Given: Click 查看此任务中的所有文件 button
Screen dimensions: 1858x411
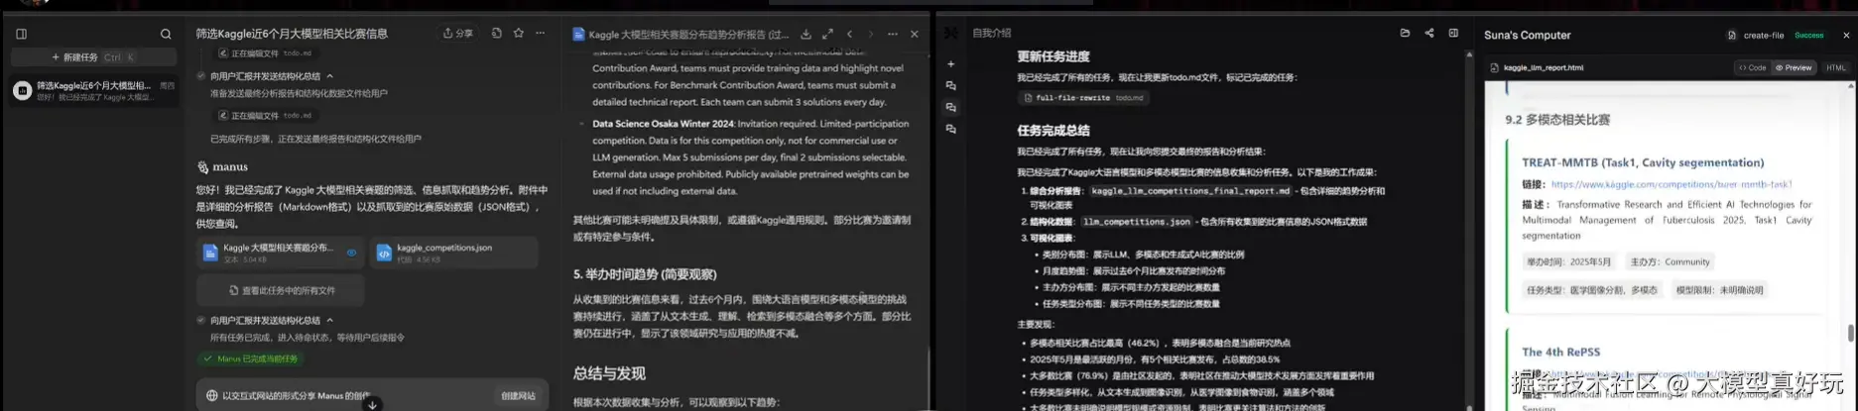Looking at the screenshot, I should [281, 290].
